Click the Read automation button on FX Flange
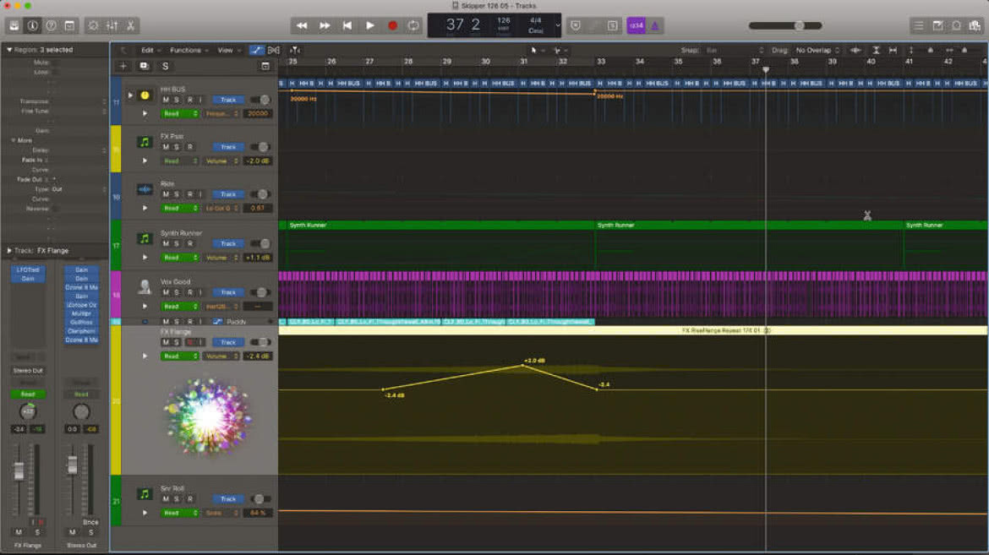This screenshot has width=989, height=555. click(180, 356)
